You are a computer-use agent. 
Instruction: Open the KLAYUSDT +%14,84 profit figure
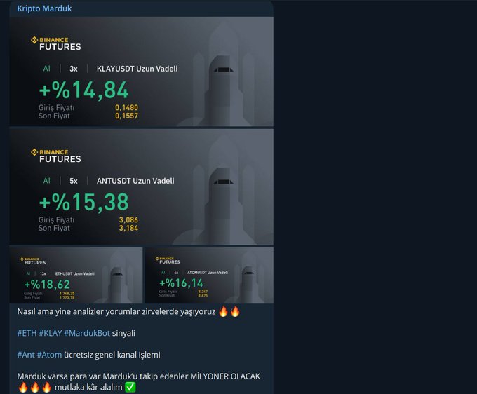point(84,90)
